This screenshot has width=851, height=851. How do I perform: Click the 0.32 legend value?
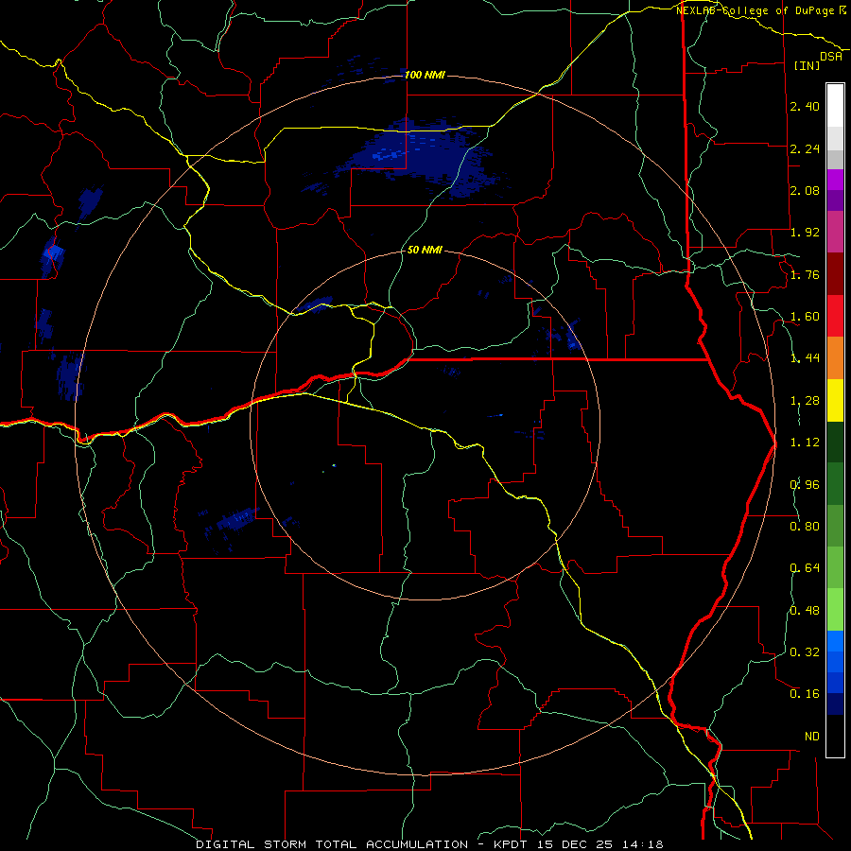pyautogui.click(x=805, y=652)
